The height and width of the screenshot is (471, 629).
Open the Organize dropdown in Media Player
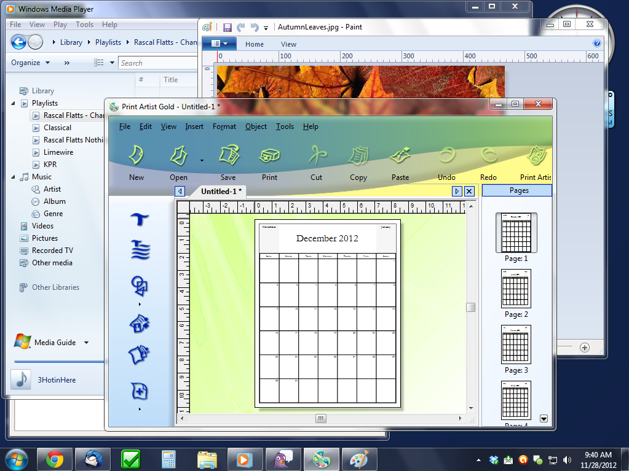tap(31, 63)
